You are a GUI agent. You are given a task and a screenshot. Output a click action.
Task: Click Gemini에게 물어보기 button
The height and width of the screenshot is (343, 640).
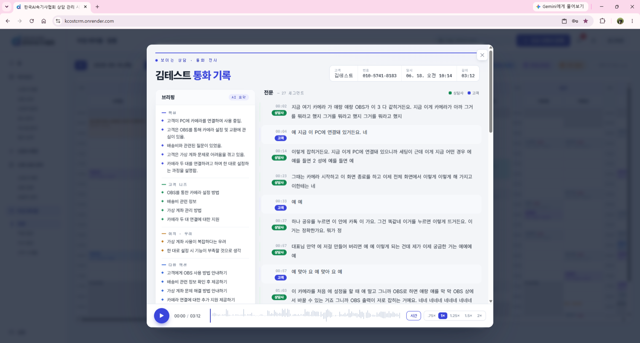(x=561, y=7)
